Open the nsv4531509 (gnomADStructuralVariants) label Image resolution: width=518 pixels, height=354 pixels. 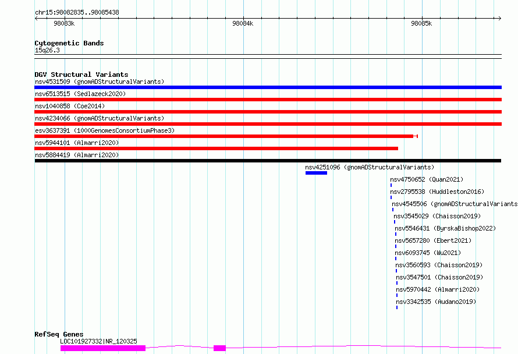tap(100, 82)
